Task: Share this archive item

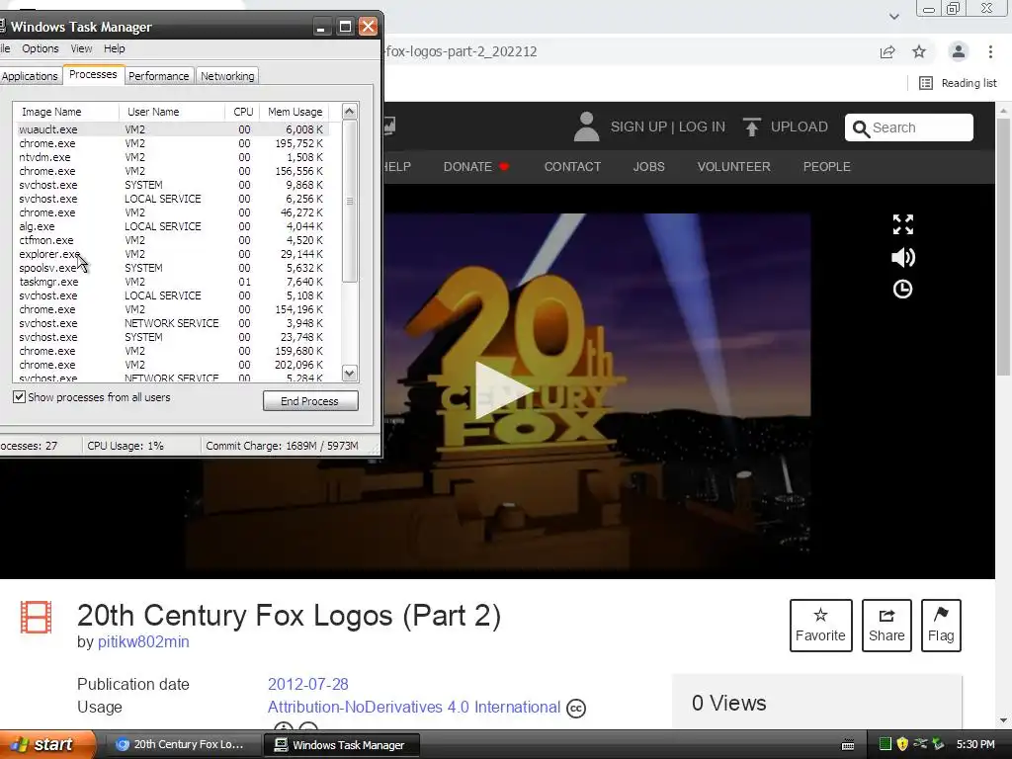Action: point(886,626)
